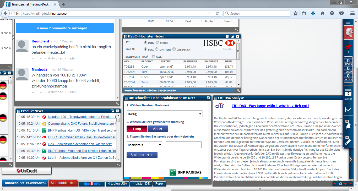This screenshot has height=191, width=358.
Task: Close the Hebelproduktsuche widget
Action: pos(208,98)
